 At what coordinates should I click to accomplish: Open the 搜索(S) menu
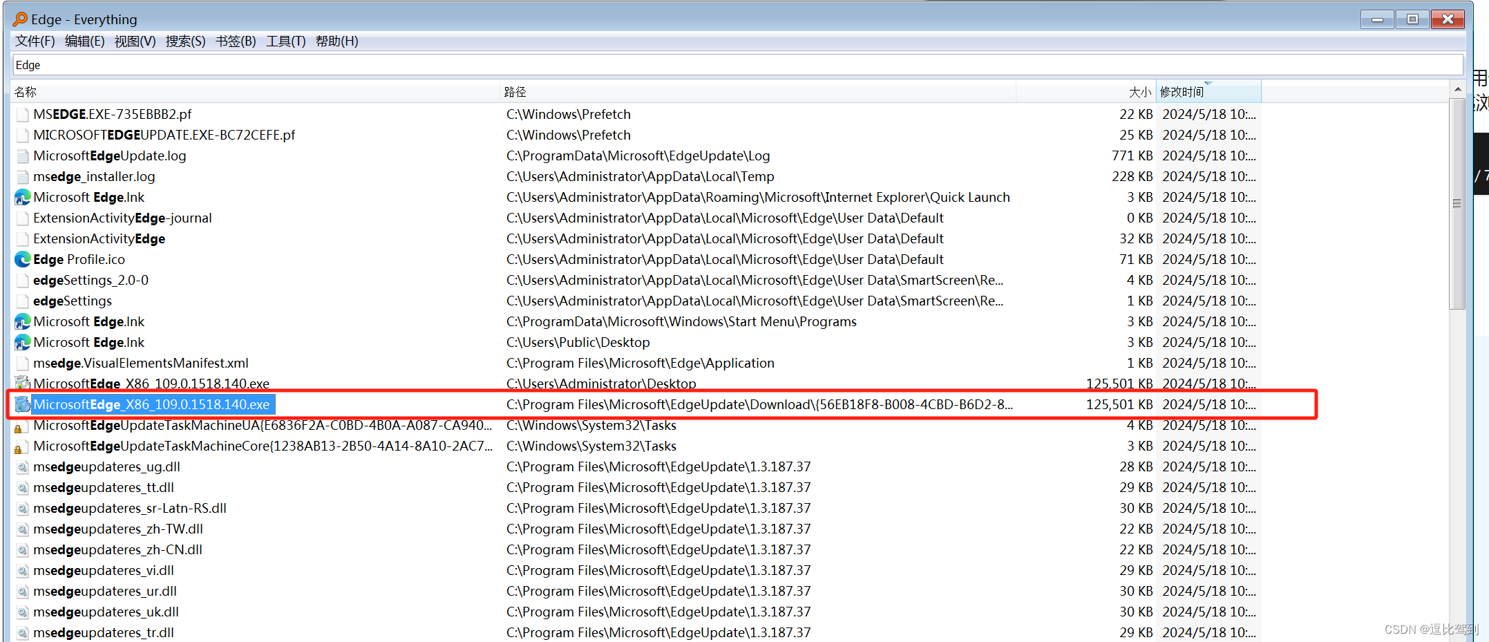(186, 41)
